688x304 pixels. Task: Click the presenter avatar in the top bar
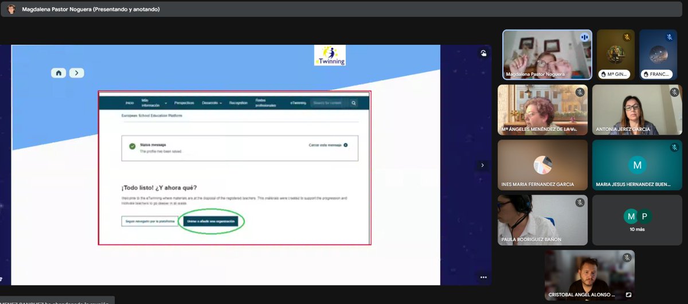coord(11,9)
